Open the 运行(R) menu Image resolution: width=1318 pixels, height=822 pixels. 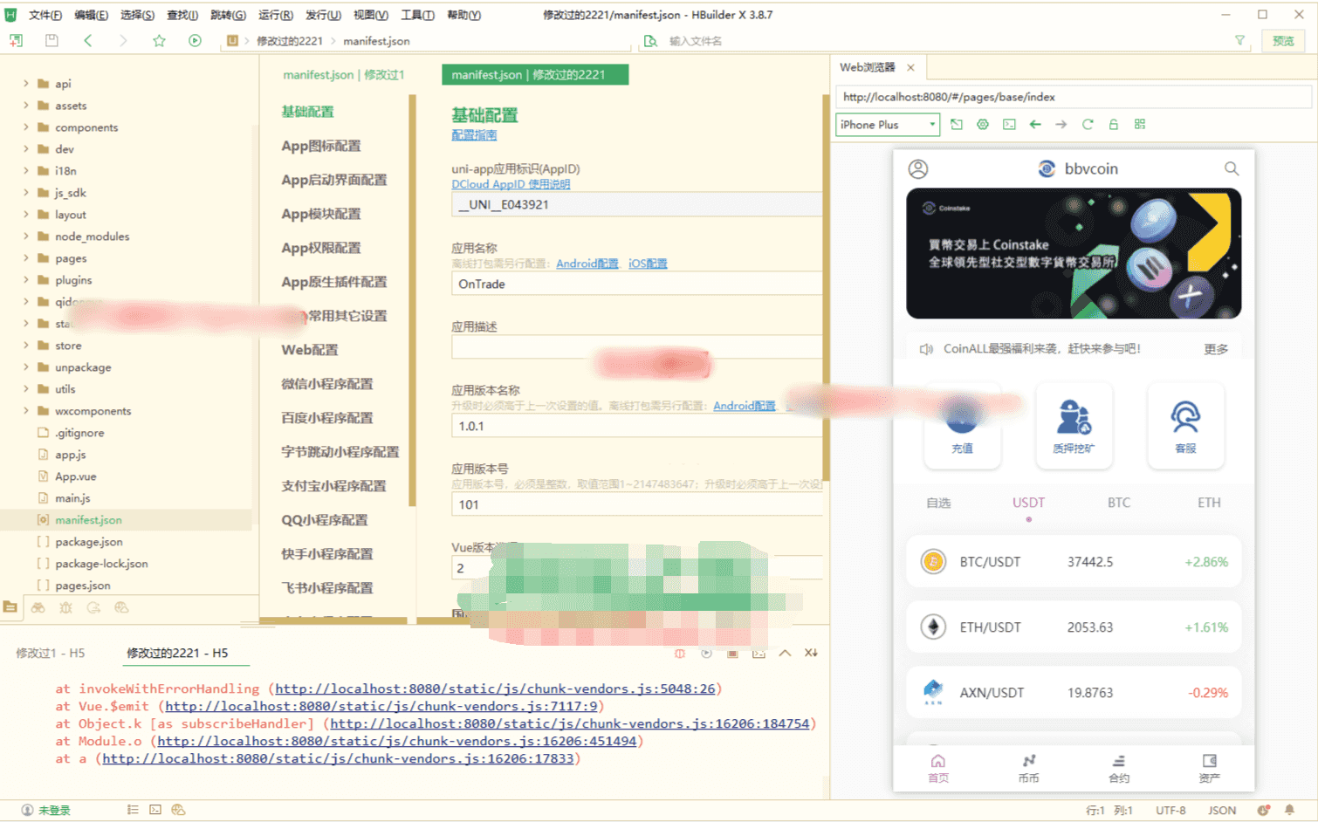point(275,15)
